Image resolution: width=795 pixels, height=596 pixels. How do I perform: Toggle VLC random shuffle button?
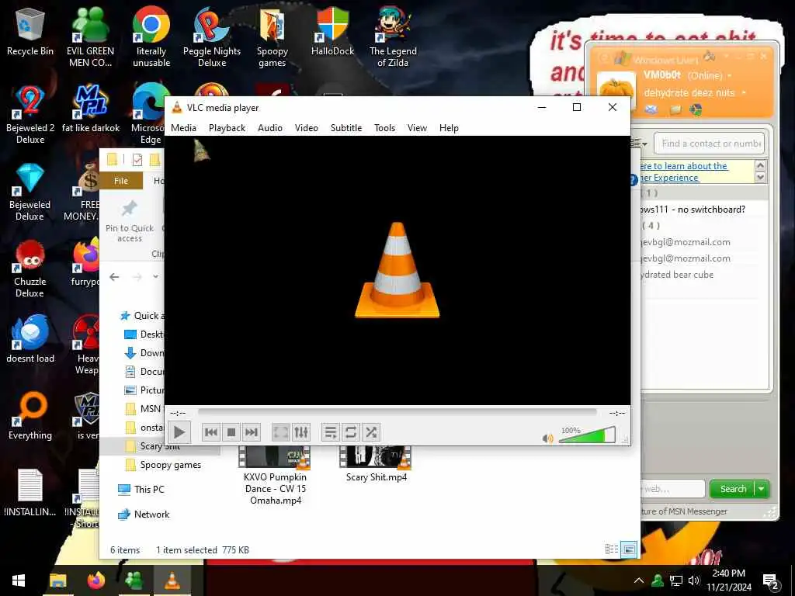(371, 432)
